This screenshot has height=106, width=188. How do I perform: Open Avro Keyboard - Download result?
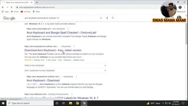(43, 80)
